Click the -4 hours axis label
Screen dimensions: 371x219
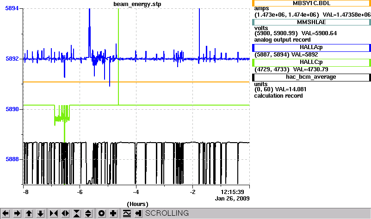click(136, 192)
